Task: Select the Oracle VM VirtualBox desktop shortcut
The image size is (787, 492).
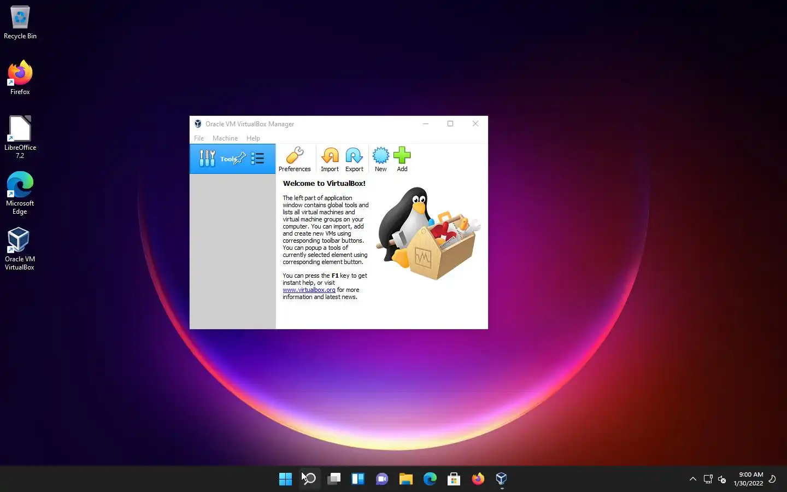Action: coord(20,249)
